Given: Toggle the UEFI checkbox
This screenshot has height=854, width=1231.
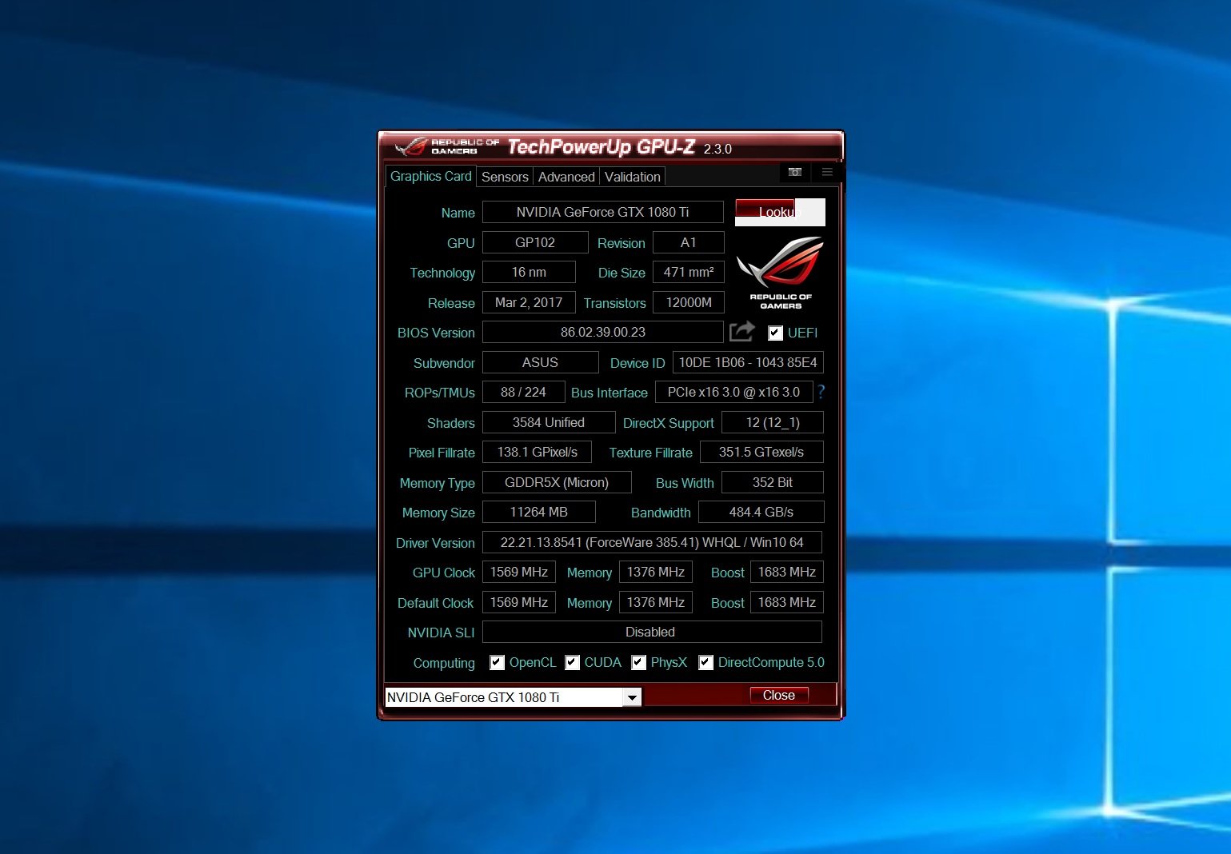Looking at the screenshot, I should coord(775,333).
